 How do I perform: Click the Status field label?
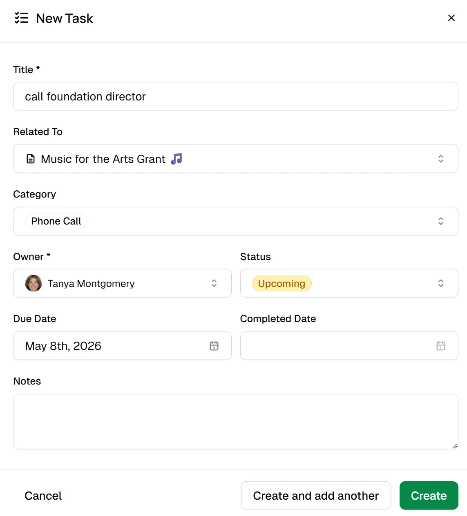[x=255, y=256]
